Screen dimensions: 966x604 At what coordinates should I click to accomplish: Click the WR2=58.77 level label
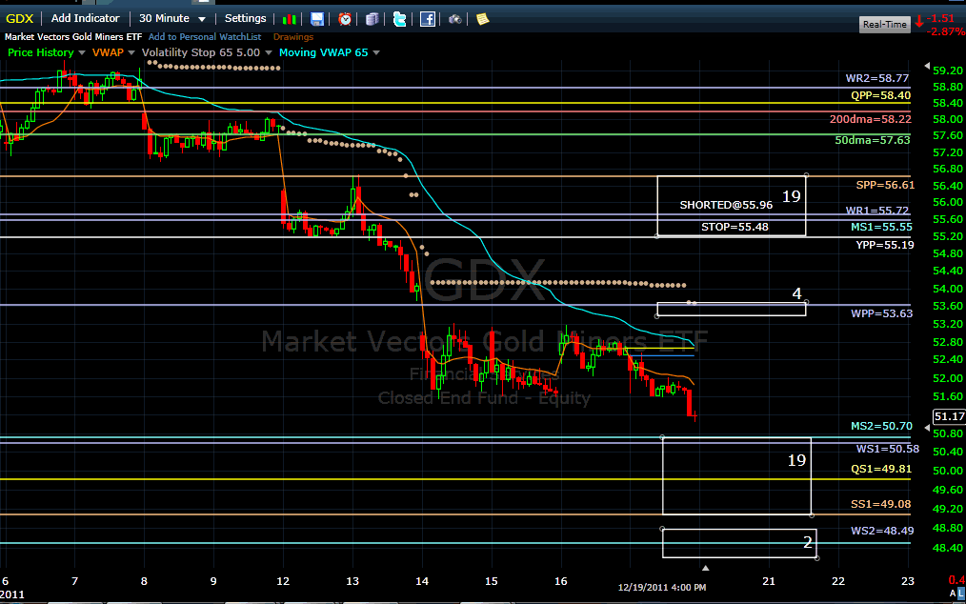[x=878, y=78]
